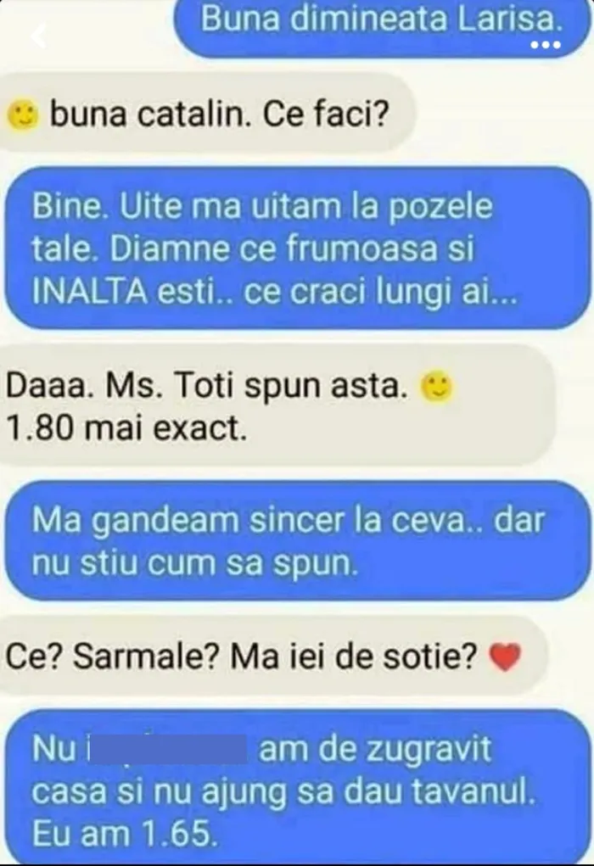Click the smiley emoji after 'Toti spun asta'

pos(436,387)
